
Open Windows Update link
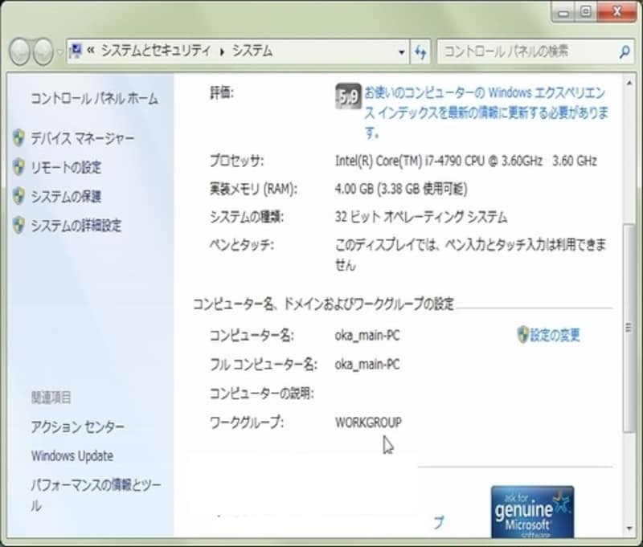click(72, 456)
